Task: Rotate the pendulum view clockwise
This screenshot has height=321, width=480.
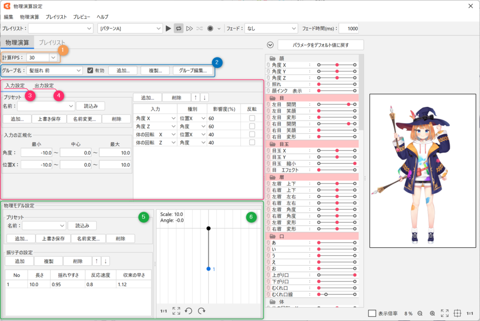Action: (202, 311)
